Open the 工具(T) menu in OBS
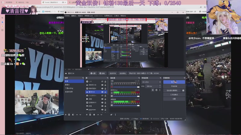 coord(116,16)
